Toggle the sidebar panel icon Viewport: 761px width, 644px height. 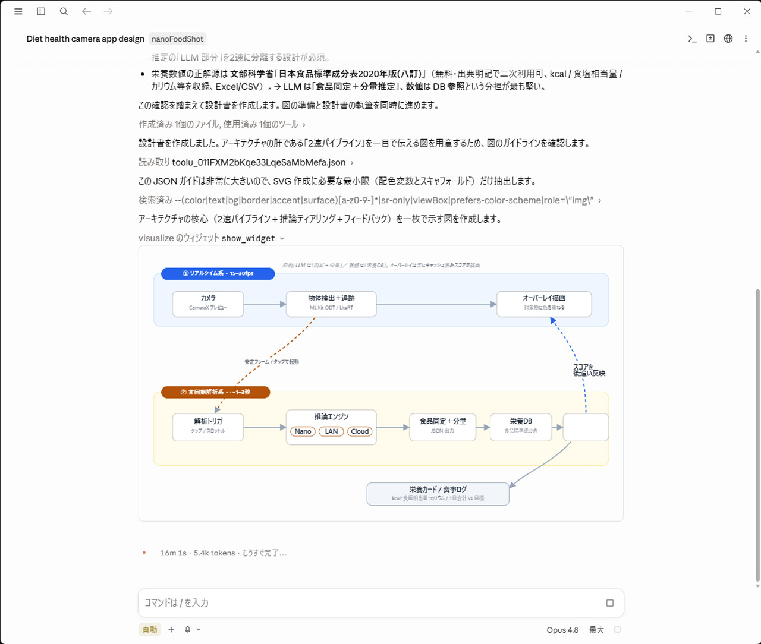[41, 11]
